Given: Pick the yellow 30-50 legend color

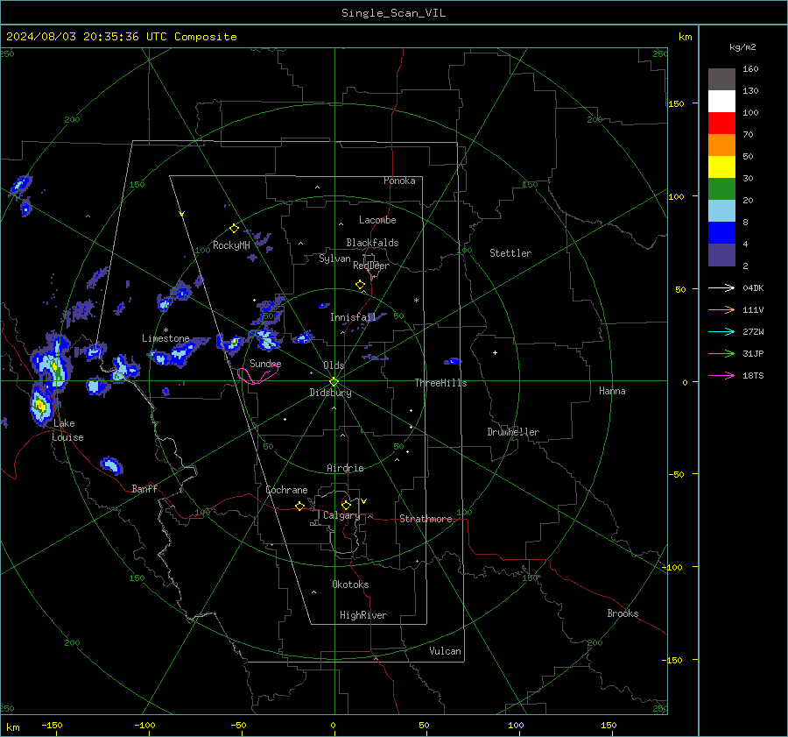Looking at the screenshot, I should (x=721, y=167).
